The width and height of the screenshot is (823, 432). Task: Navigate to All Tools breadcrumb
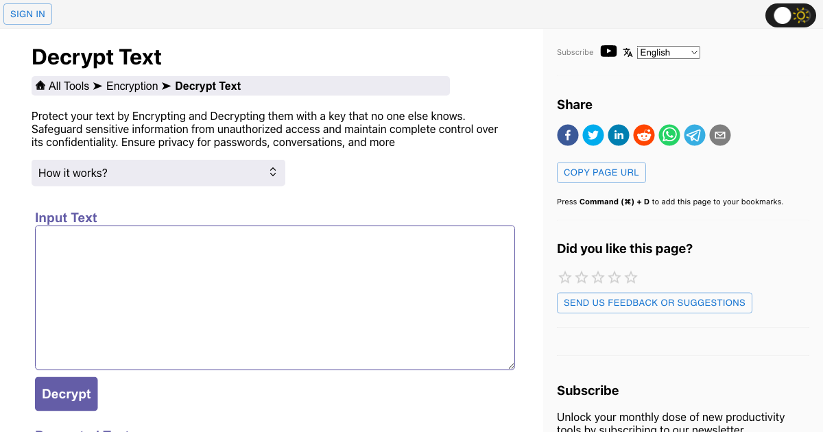tap(69, 86)
